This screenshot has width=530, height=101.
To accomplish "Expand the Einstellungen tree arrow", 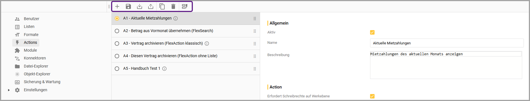I will (9, 90).
